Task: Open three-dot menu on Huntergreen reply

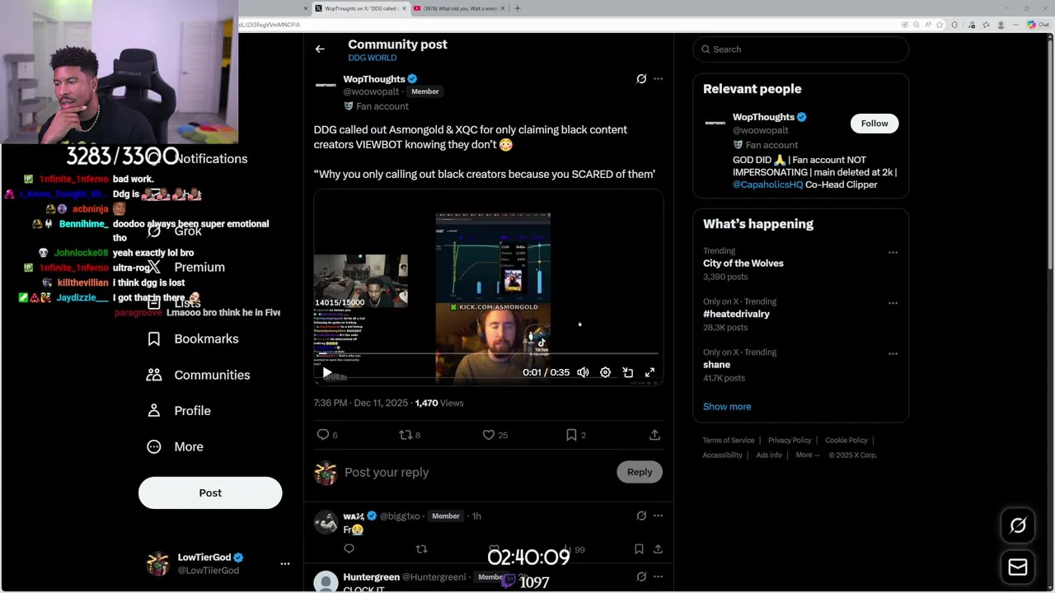Action: pos(658,577)
